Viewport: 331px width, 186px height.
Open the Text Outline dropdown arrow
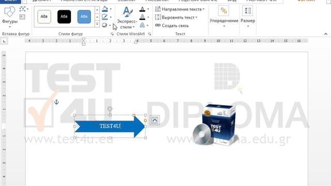coord(148,17)
